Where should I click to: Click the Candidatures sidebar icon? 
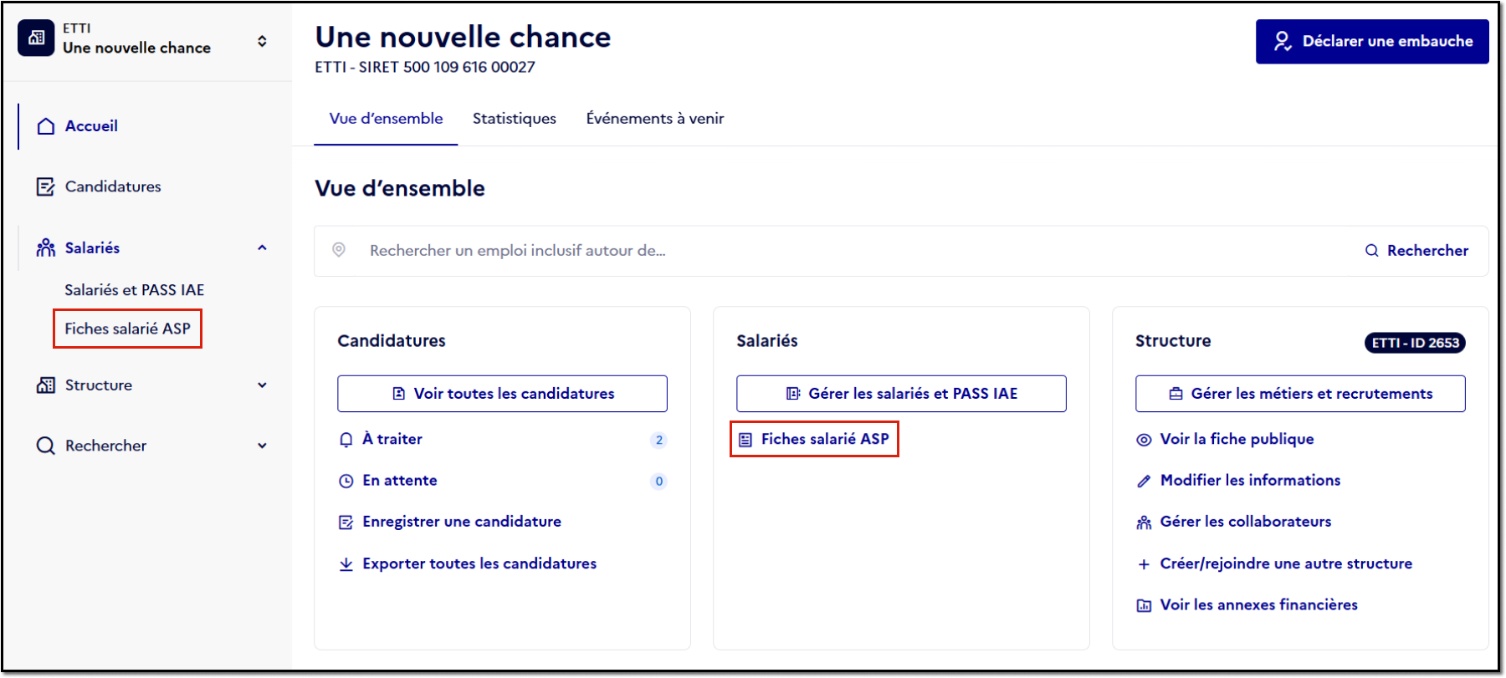pos(45,186)
